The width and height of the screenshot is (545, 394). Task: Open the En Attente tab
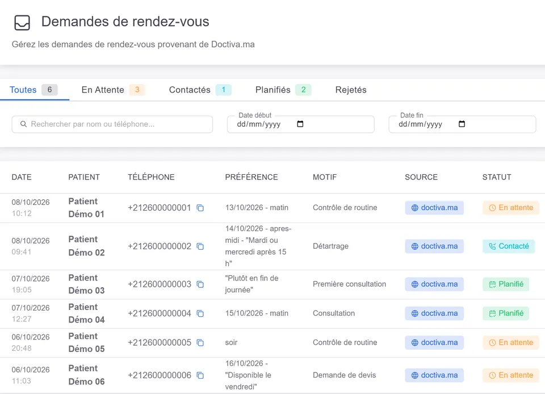click(113, 90)
